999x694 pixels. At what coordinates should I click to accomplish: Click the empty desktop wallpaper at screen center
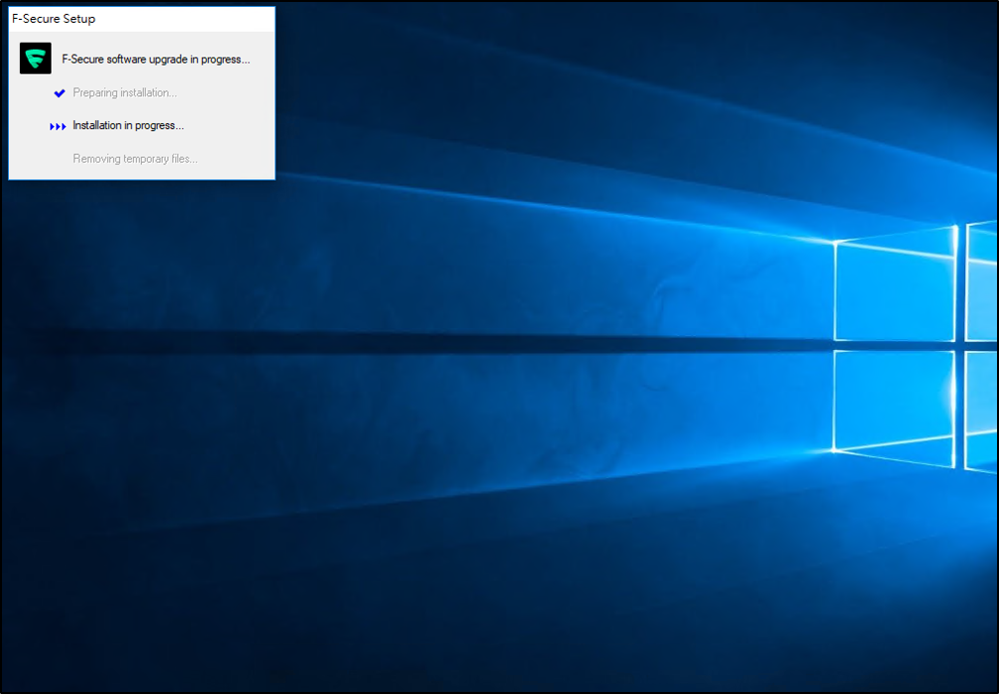click(499, 347)
